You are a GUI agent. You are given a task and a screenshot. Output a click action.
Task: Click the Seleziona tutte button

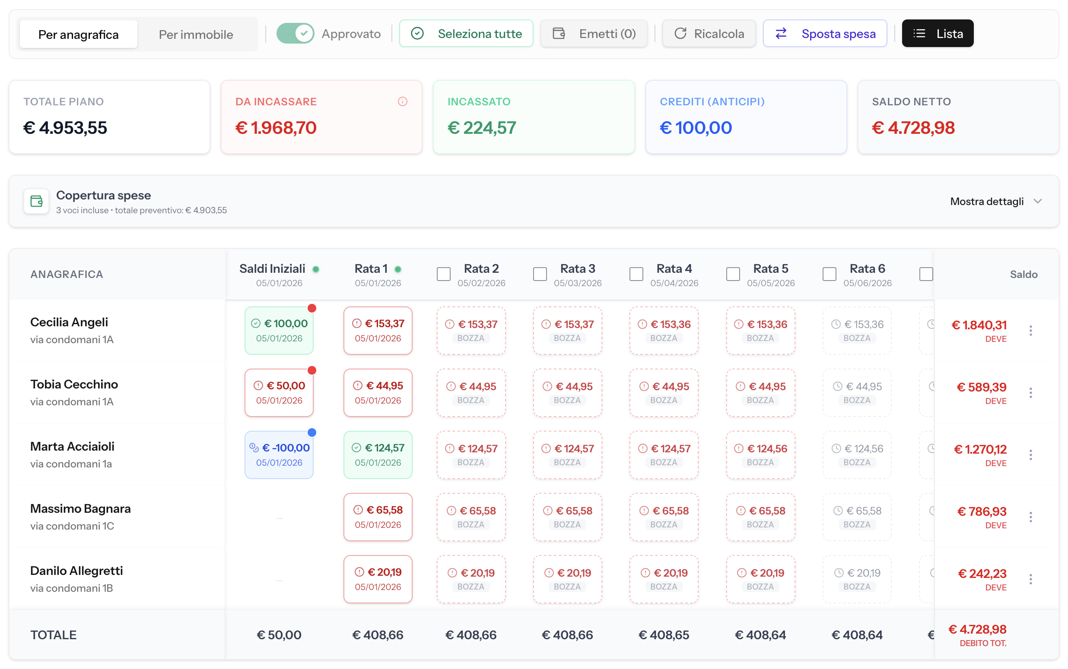pos(466,33)
